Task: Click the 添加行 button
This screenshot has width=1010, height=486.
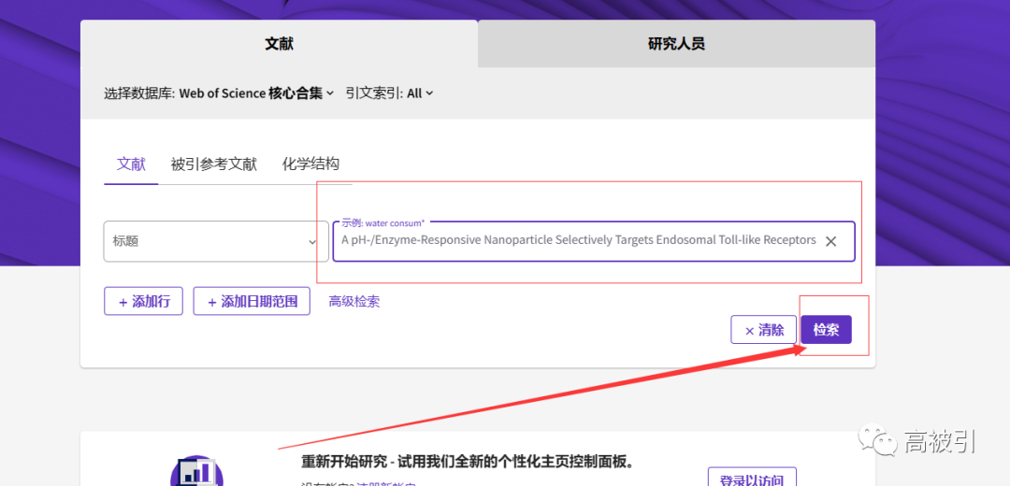Action: click(x=144, y=301)
